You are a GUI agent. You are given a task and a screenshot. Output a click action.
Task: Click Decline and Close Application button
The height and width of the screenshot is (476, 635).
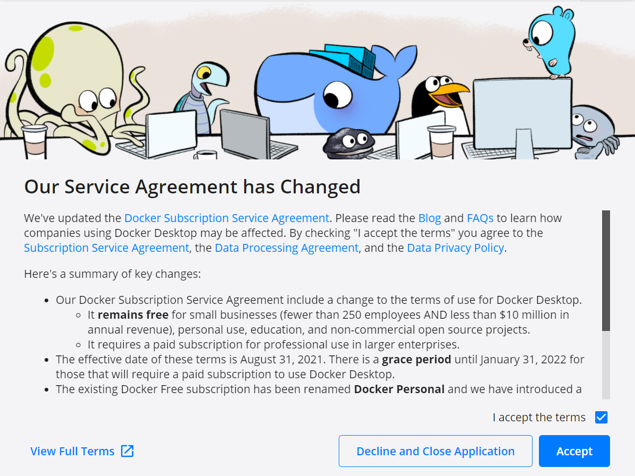[x=435, y=451]
